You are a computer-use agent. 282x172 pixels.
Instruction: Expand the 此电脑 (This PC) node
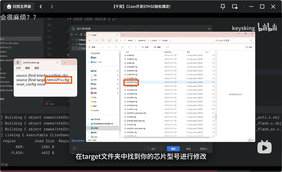point(89,128)
